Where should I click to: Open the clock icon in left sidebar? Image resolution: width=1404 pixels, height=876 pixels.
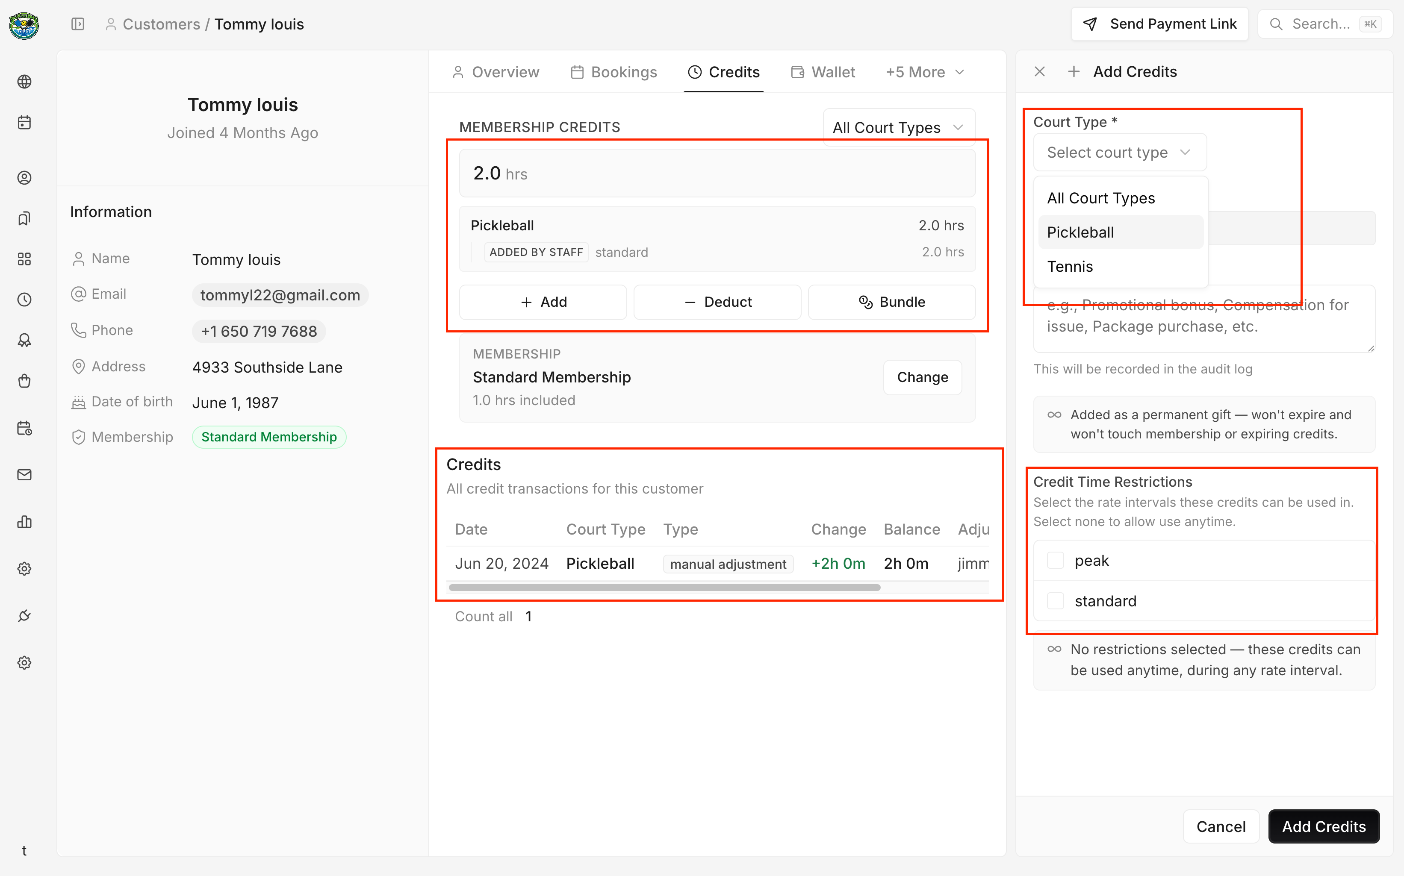coord(24,300)
